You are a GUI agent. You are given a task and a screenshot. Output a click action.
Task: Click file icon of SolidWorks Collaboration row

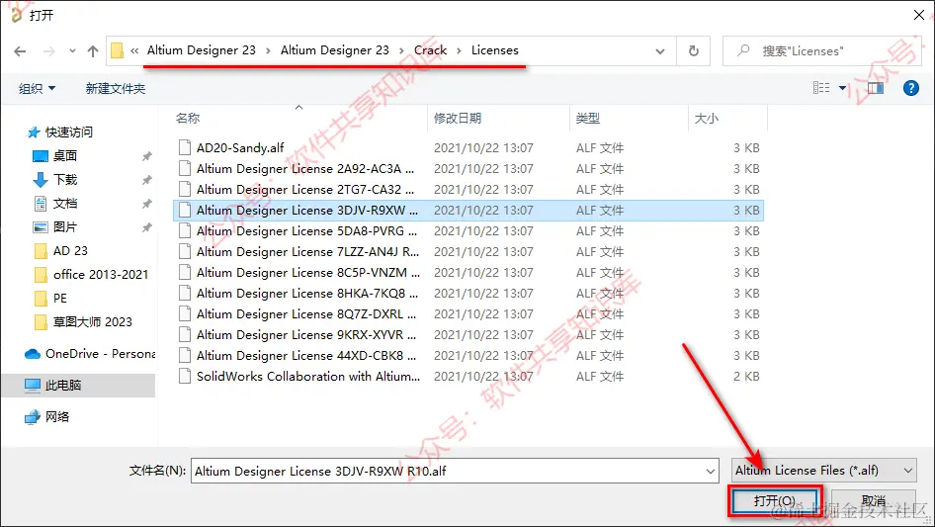[185, 376]
